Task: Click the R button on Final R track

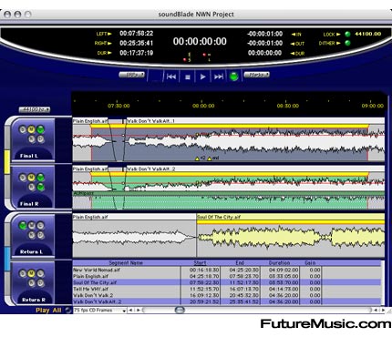Action: pyautogui.click(x=32, y=187)
